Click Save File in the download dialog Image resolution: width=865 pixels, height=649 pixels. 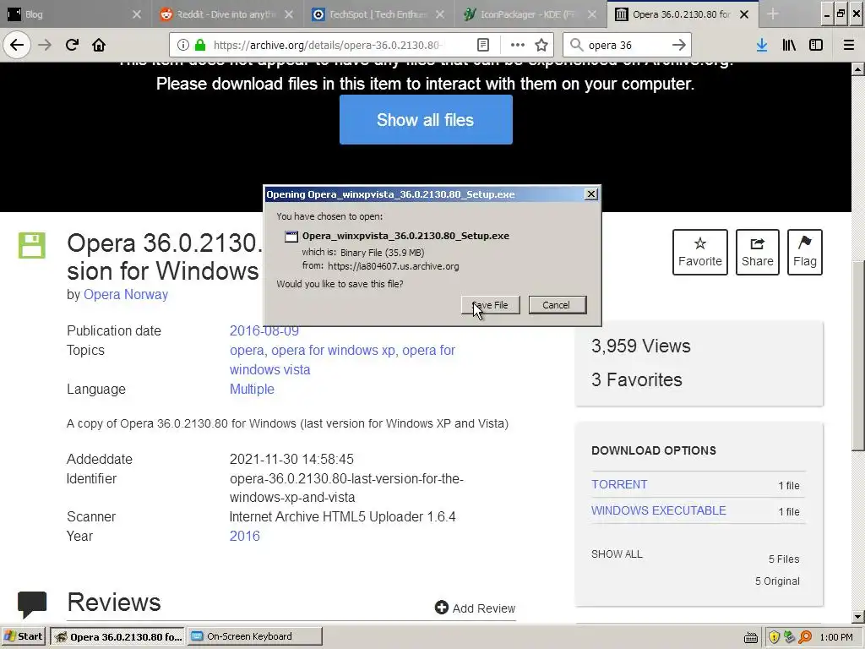click(x=491, y=305)
